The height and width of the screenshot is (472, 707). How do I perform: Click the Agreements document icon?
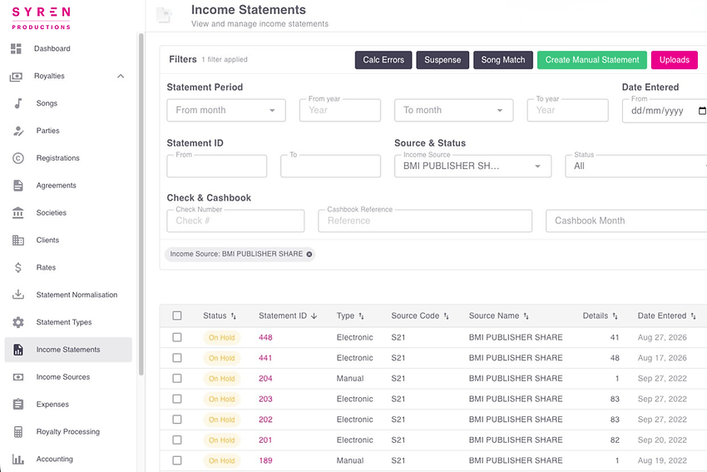coord(18,186)
